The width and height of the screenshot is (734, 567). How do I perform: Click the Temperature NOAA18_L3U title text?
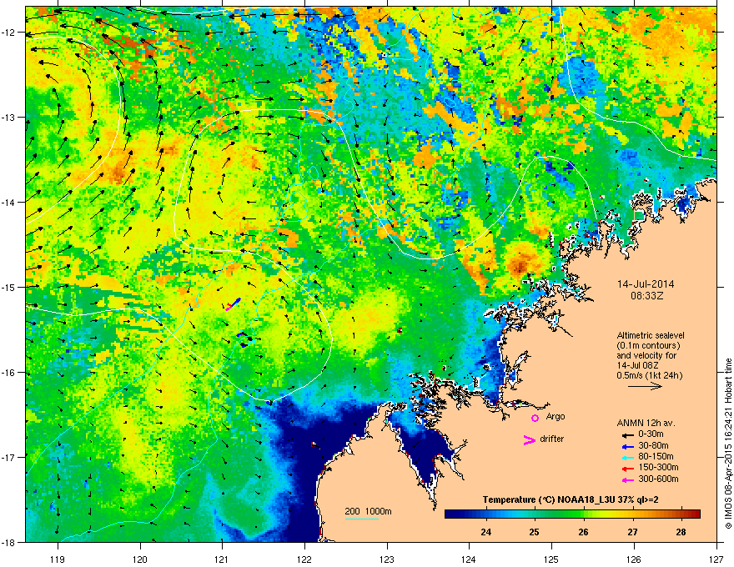(571, 500)
